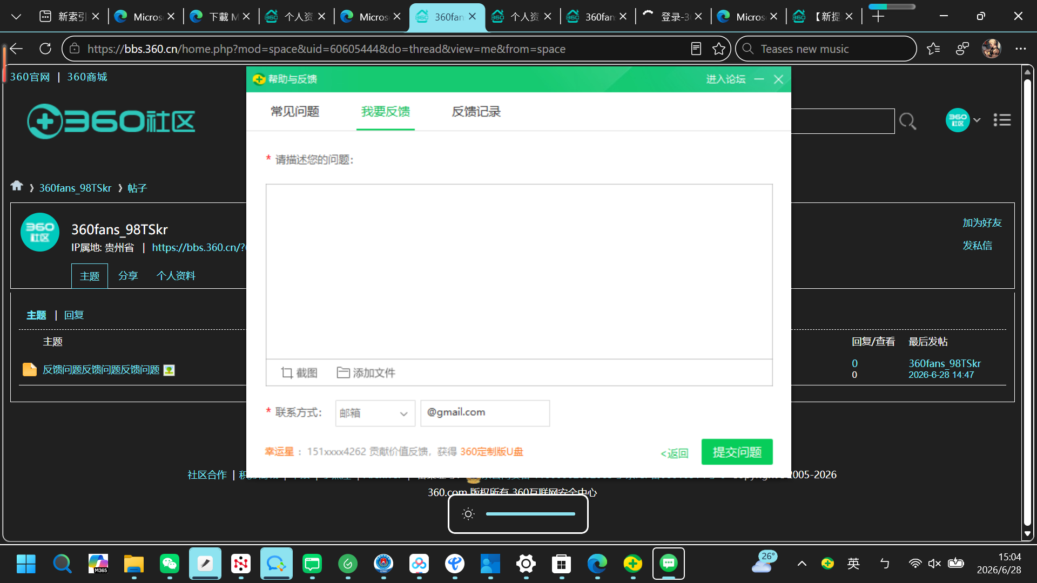
Task: Open the immersive reader icon in address bar
Action: [696, 49]
